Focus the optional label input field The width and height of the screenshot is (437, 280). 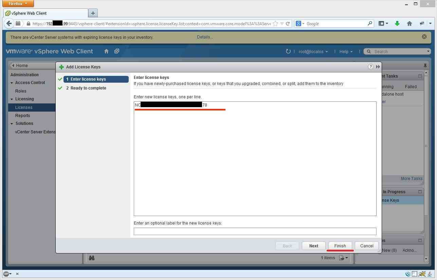click(255, 231)
